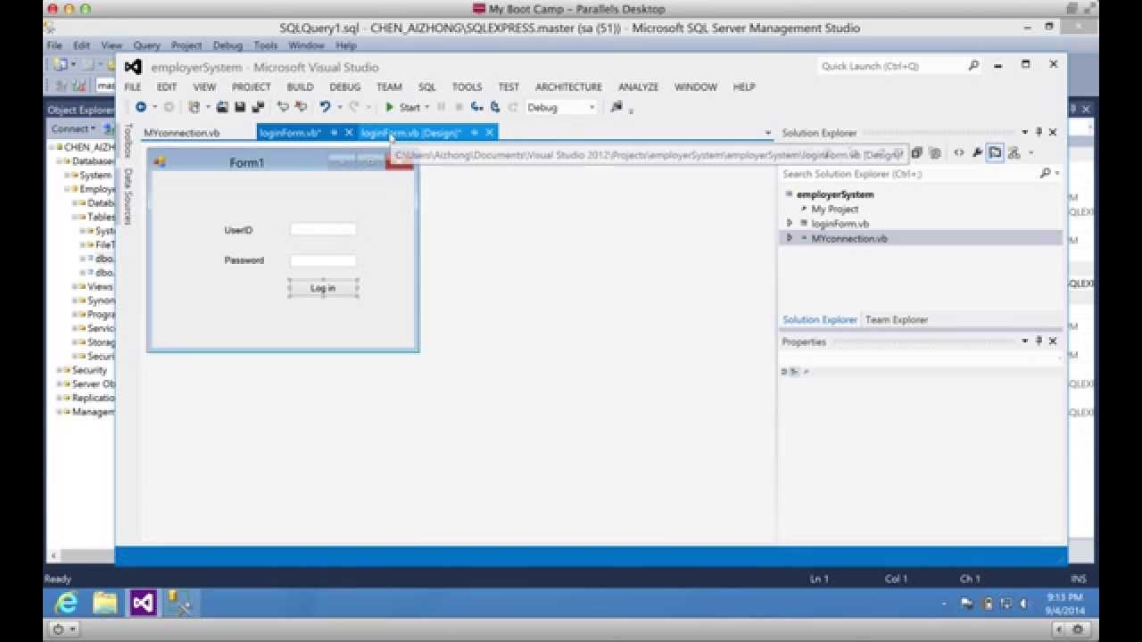Click the Properties wrench icon in Solution Explorer
1142x642 pixels.
[978, 152]
